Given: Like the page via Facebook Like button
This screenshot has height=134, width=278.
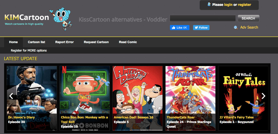Looking at the screenshot, I should coord(180,28).
